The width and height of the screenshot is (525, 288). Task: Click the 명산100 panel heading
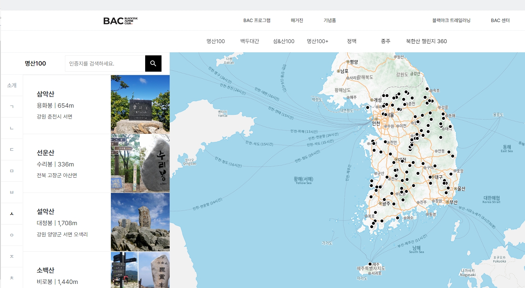point(35,64)
